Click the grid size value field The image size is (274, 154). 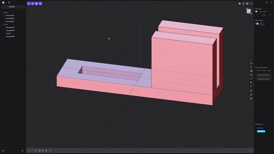(x=264, y=15)
